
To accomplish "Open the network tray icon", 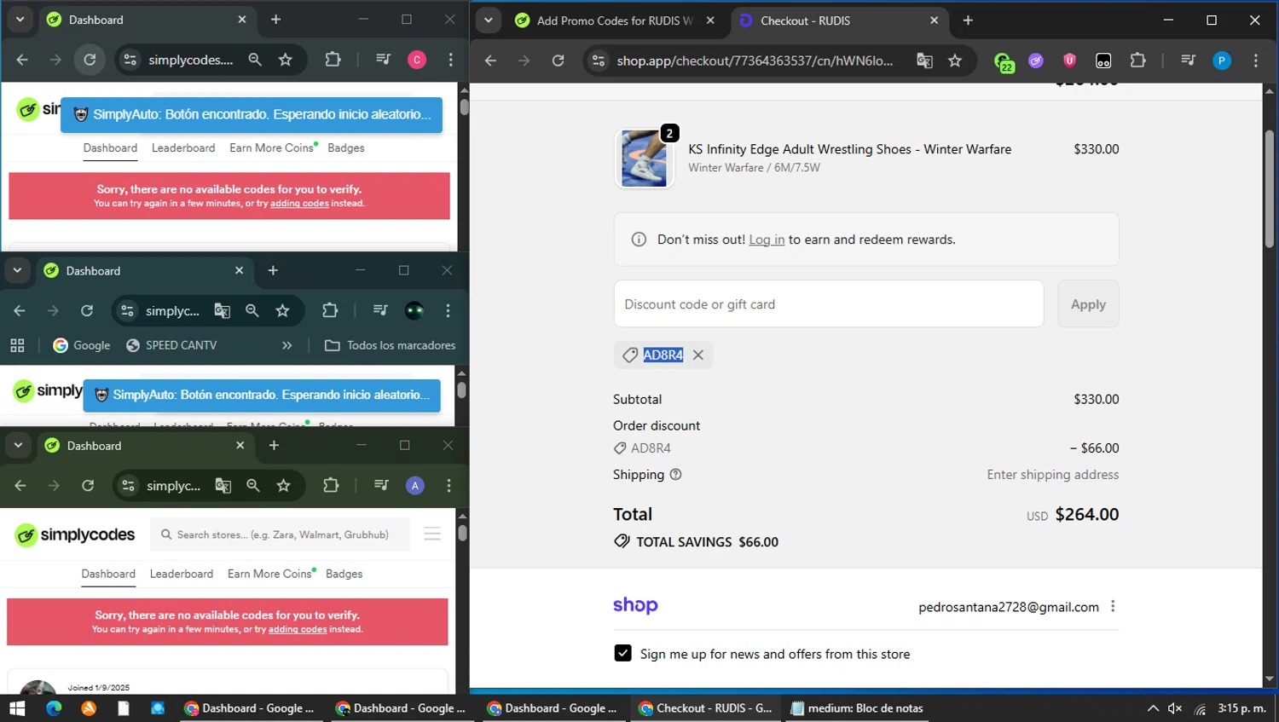I will point(1200,708).
